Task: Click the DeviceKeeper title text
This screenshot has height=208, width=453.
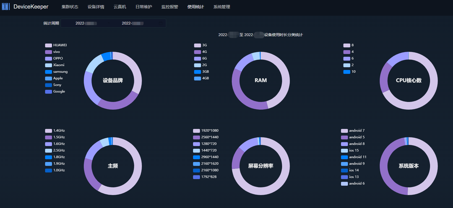Action: pos(31,7)
